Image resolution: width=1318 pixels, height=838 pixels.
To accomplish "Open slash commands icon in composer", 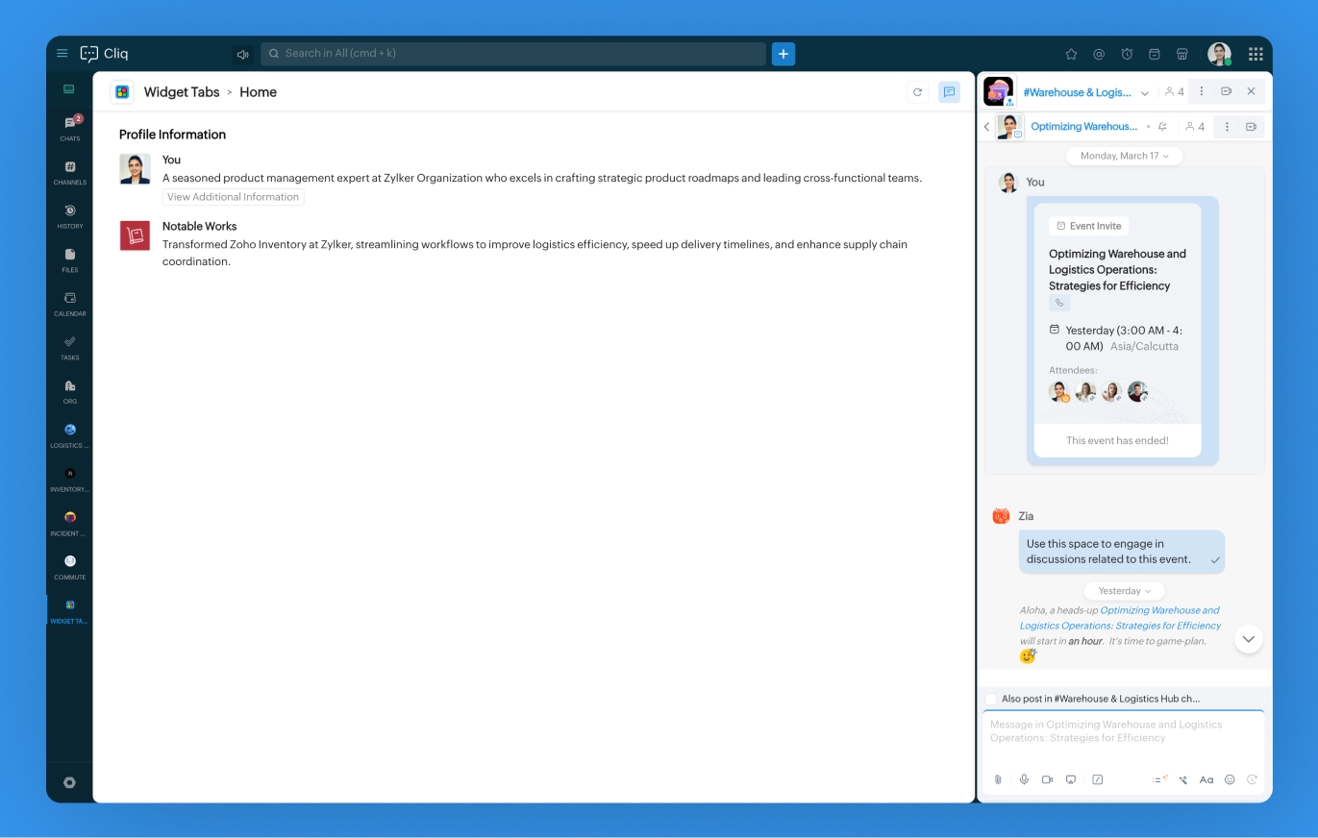I will click(x=1097, y=779).
